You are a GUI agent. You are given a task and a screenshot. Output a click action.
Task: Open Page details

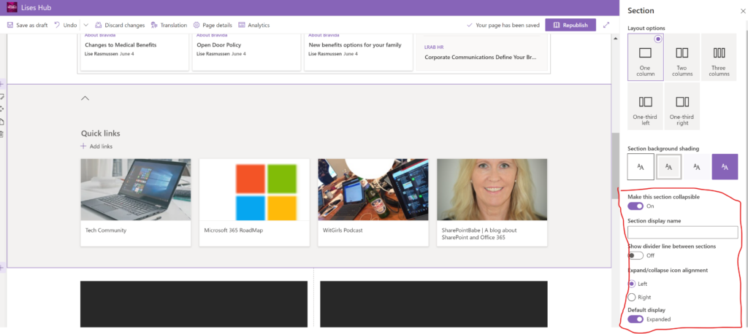pos(213,26)
